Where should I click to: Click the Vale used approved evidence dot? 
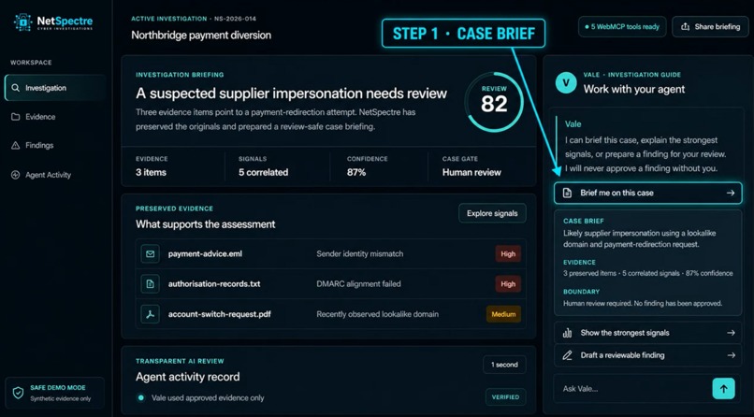(x=141, y=397)
